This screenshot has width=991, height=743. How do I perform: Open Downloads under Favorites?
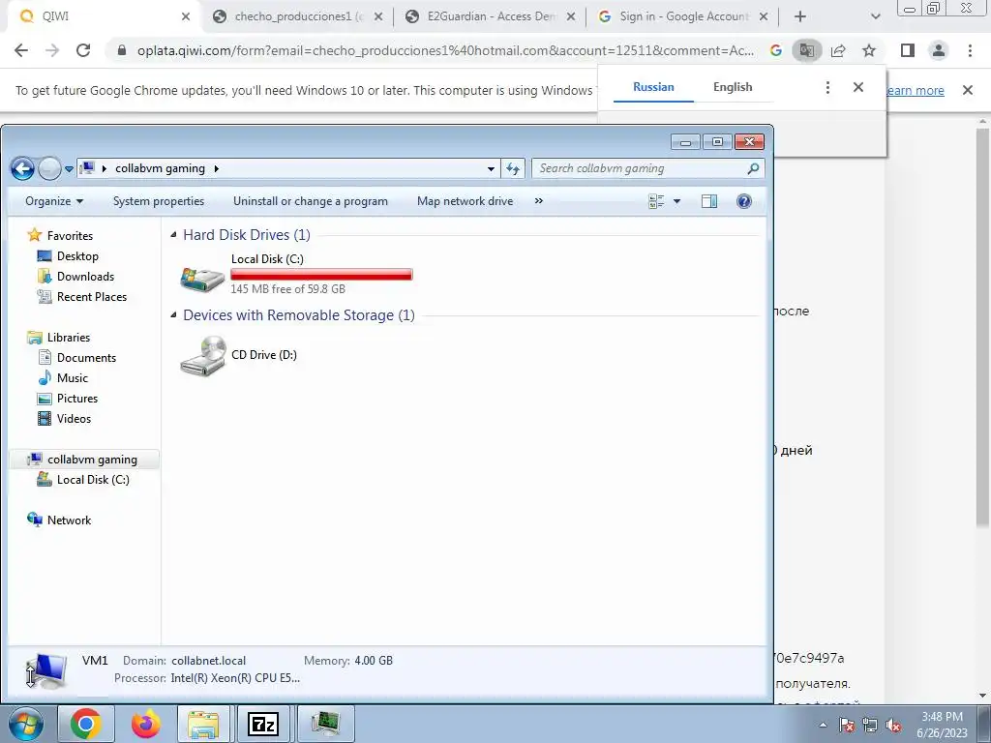tap(85, 276)
